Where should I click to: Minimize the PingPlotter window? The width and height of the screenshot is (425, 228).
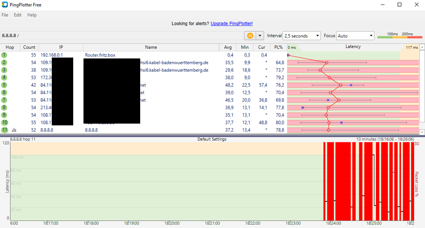coord(383,4)
